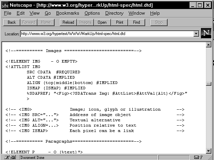Click the 'Images' section comment heading
The width and height of the screenshot is (214, 160).
point(74,51)
